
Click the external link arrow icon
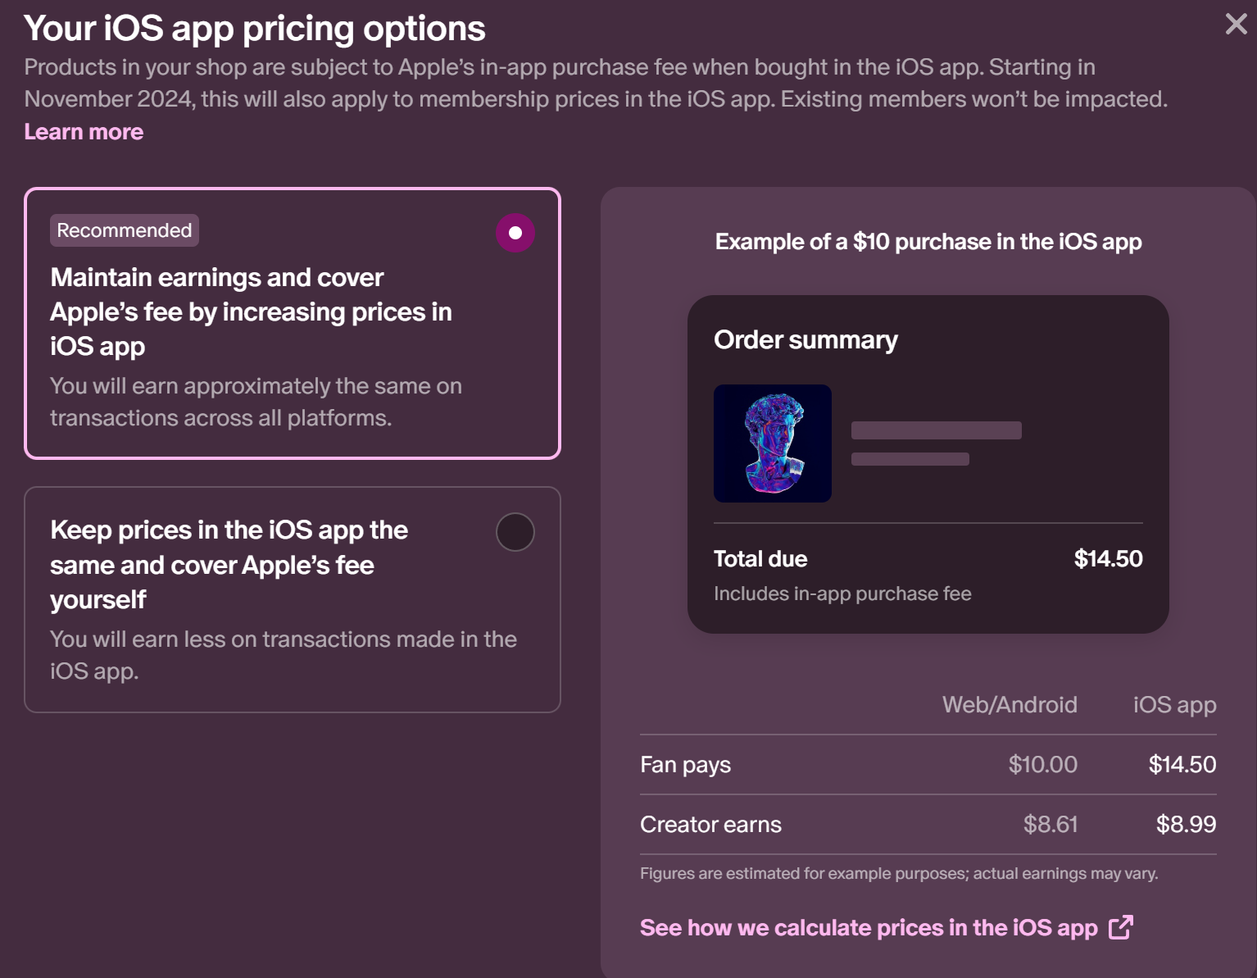click(1120, 927)
